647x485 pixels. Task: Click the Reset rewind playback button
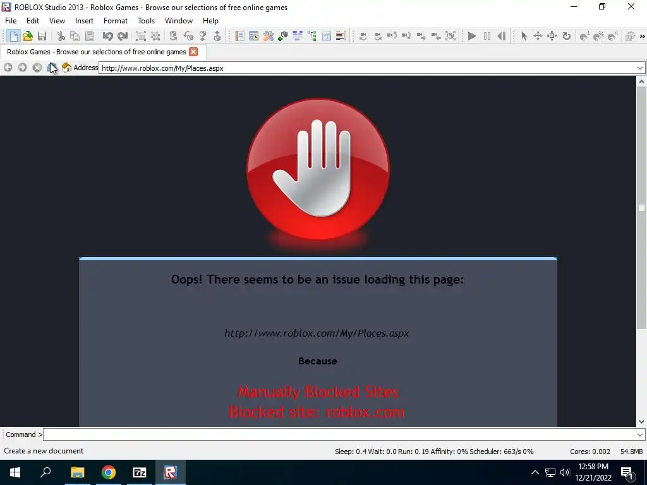point(501,36)
